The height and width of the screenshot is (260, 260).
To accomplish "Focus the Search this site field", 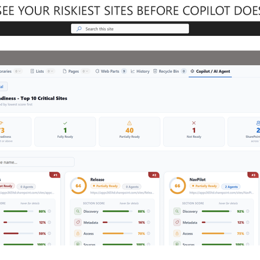I will pos(130,29).
